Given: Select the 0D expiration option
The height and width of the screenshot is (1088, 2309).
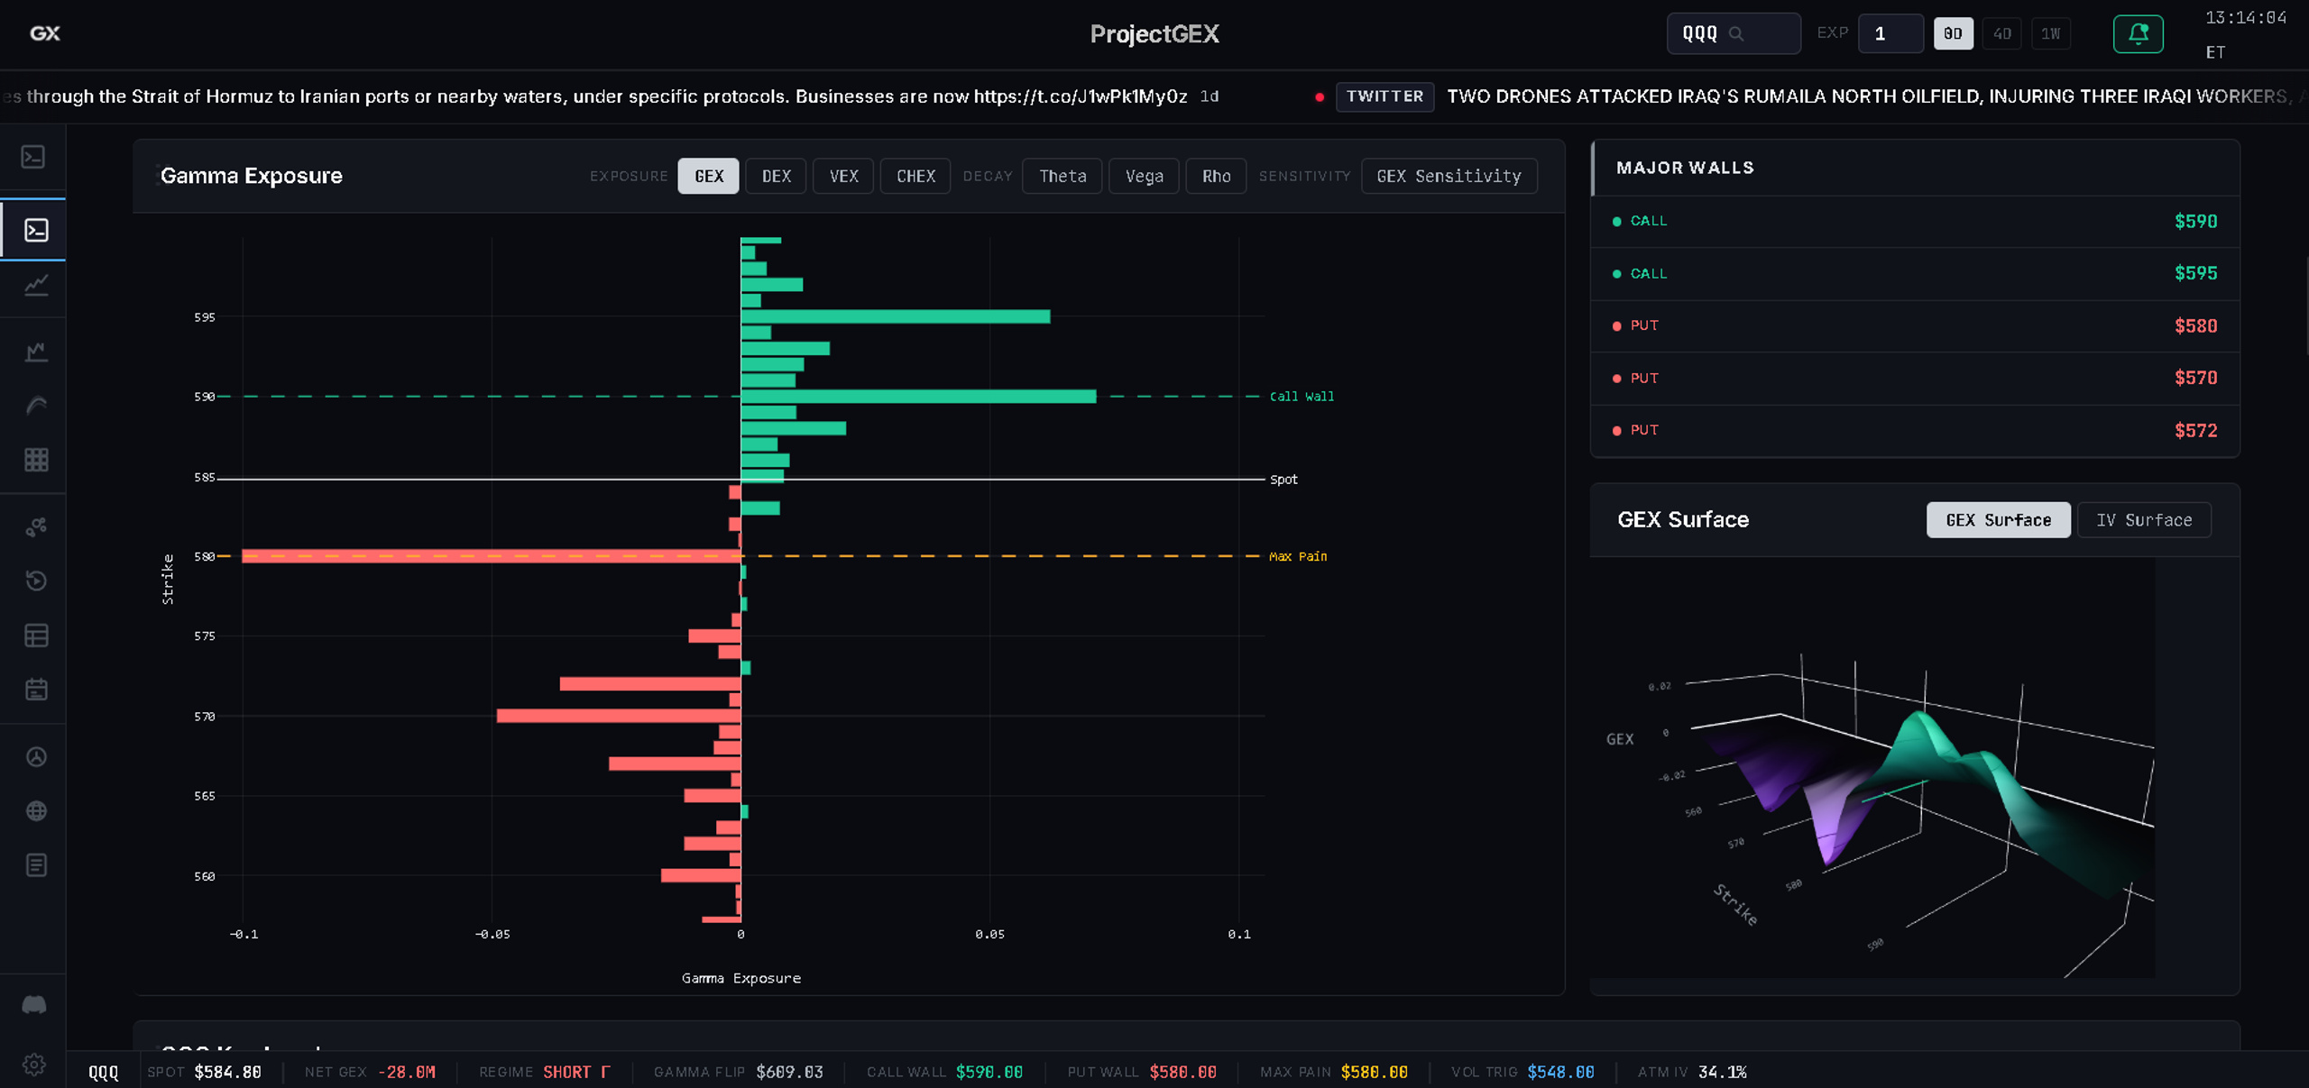Looking at the screenshot, I should point(1953,34).
